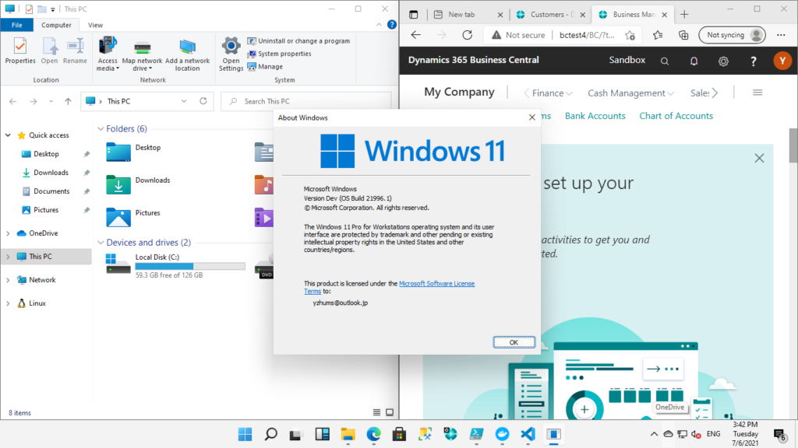The height and width of the screenshot is (448, 798).
Task: Click Not syncing profile toggle in Edge
Action: [731, 34]
